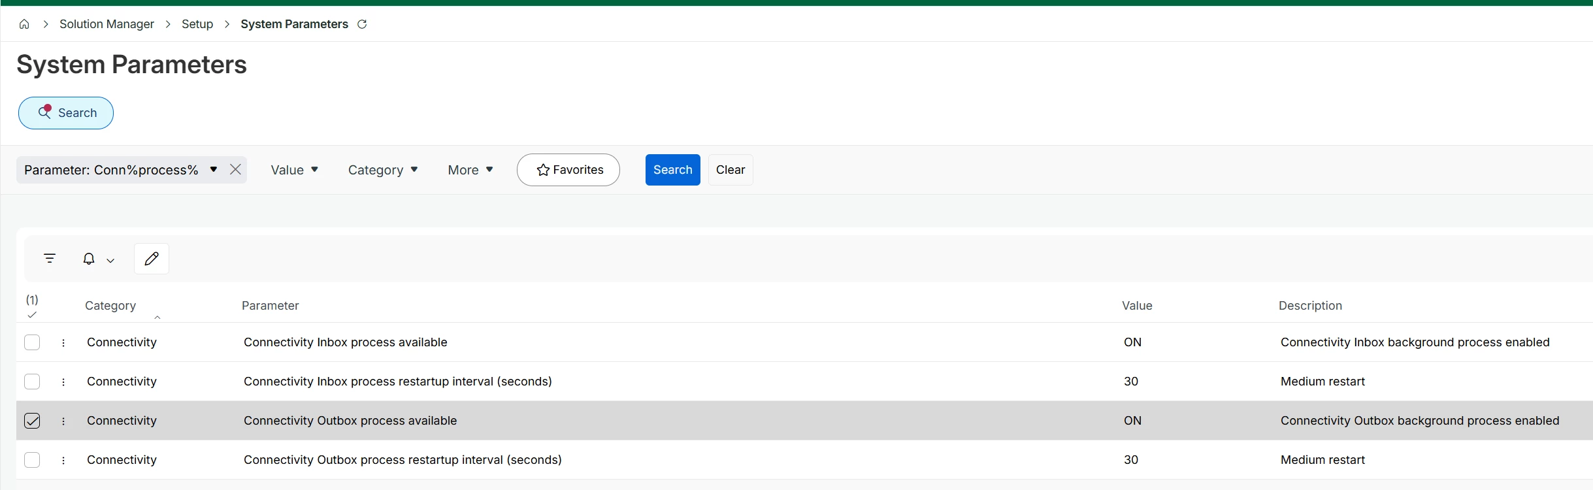Click the blue Search button
Viewport: 1593px width, 490px height.
pos(672,170)
